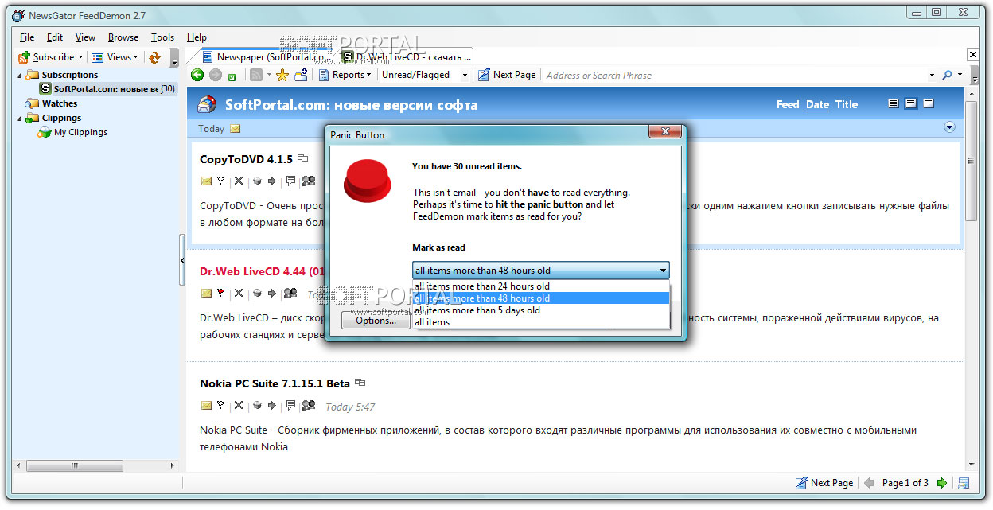Click Next Page in the toolbar
The width and height of the screenshot is (993, 510).
pos(507,75)
